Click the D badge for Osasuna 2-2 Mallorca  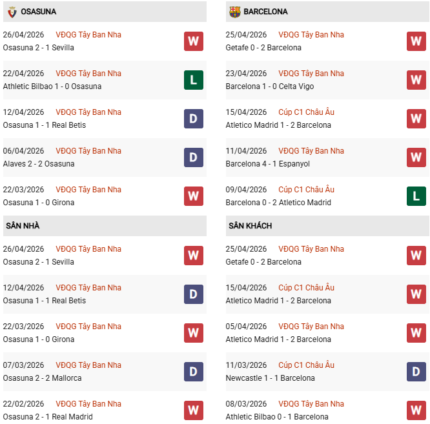pyautogui.click(x=194, y=372)
